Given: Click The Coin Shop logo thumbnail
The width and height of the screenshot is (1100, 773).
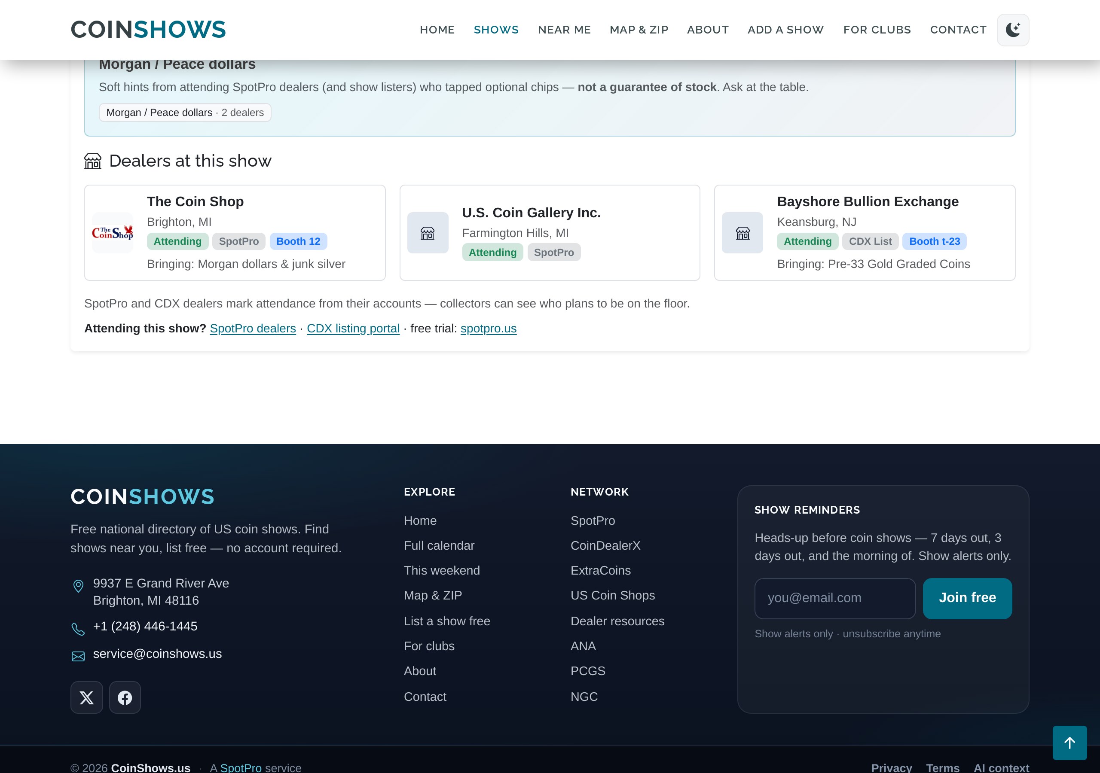Looking at the screenshot, I should [x=113, y=233].
